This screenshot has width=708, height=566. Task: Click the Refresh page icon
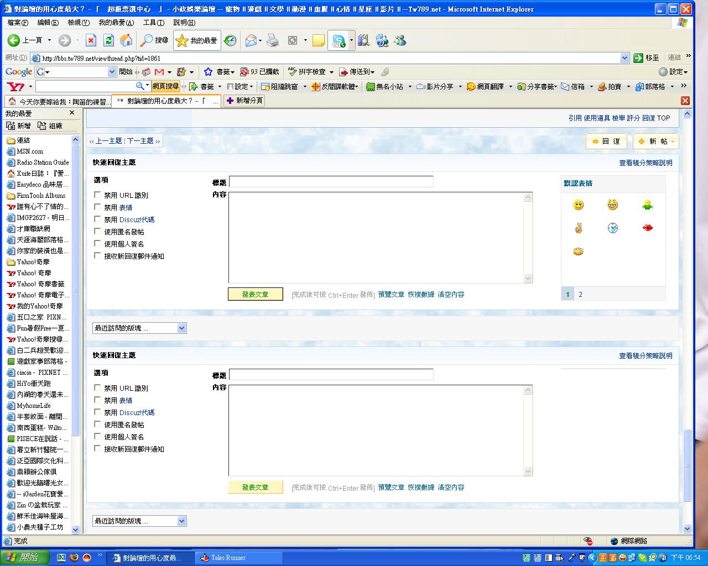click(109, 40)
